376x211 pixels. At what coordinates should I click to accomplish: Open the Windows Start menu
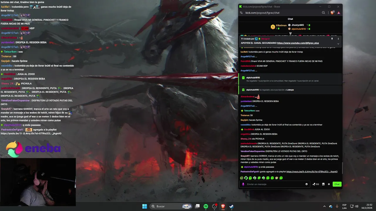tap(145, 206)
